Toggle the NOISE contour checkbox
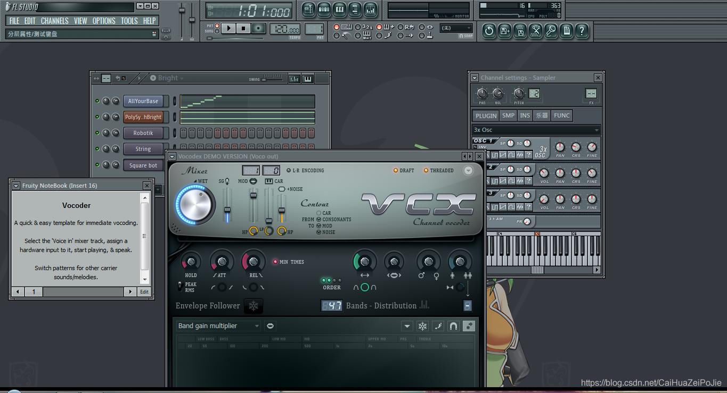The width and height of the screenshot is (727, 393). pos(319,232)
